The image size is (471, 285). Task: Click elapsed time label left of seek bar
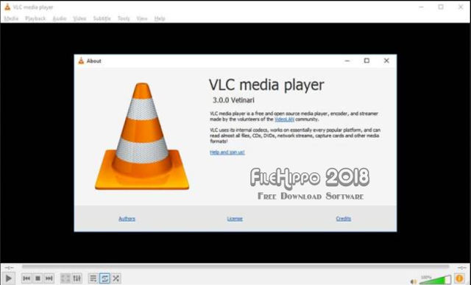[x=10, y=267]
